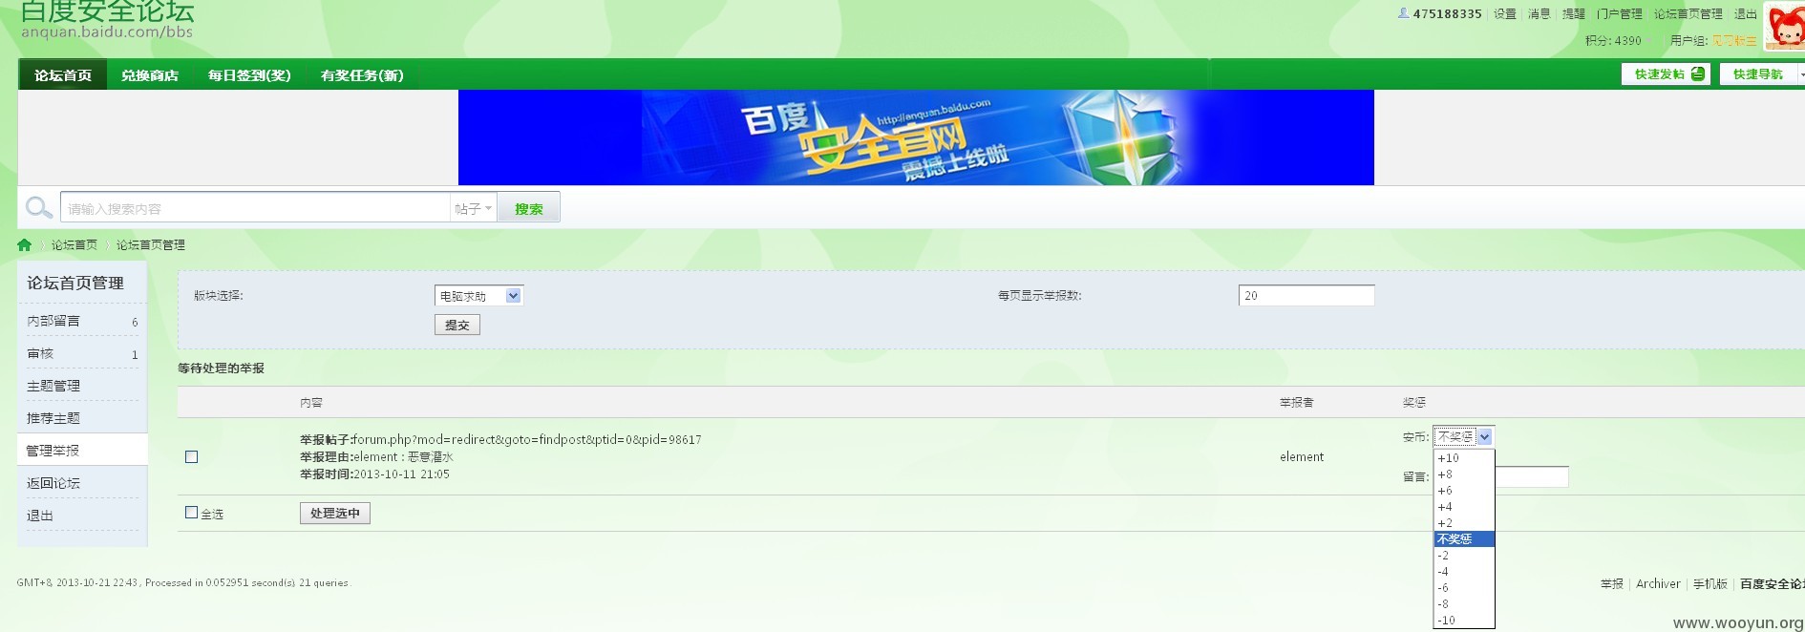
Task: Click the Baidu security forum logo
Action: pos(107,20)
